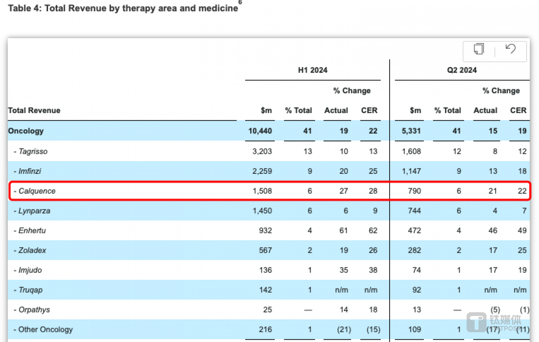The image size is (539, 342).
Task: Click Calquence Q2 revenue value 790
Action: pyautogui.click(x=414, y=191)
